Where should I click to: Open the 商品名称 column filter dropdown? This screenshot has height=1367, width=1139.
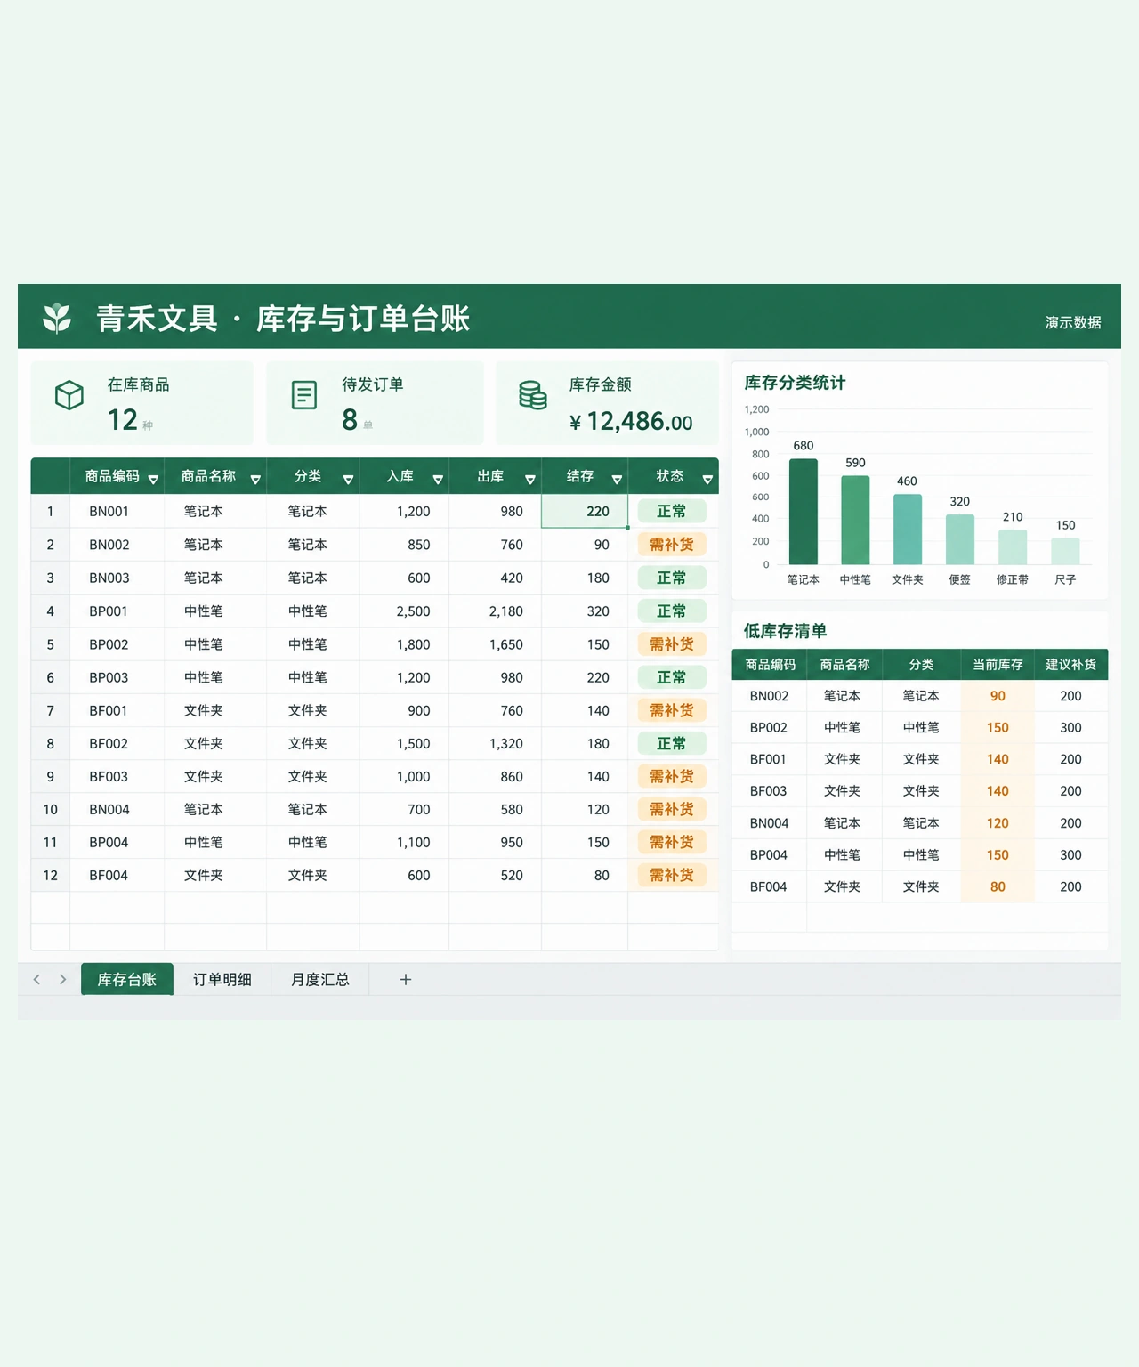(255, 480)
